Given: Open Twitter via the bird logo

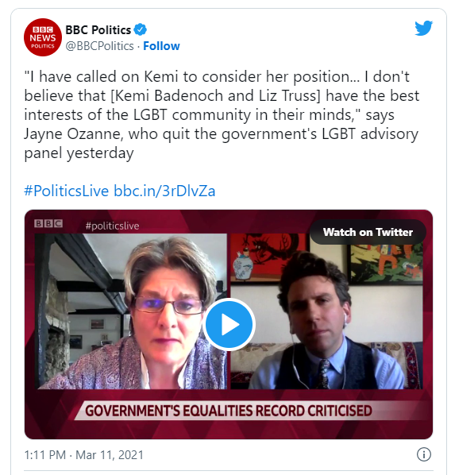Looking at the screenshot, I should pos(423,28).
